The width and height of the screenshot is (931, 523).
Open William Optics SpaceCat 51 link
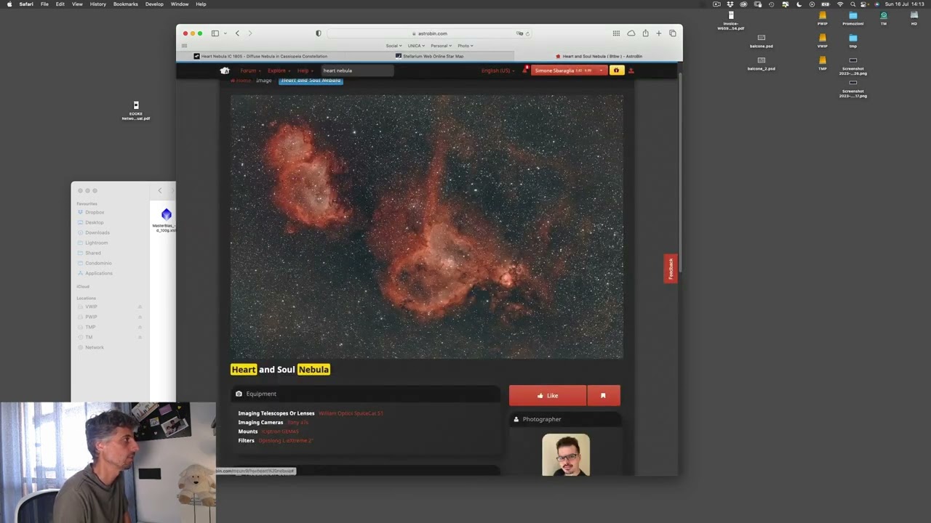[x=351, y=413]
